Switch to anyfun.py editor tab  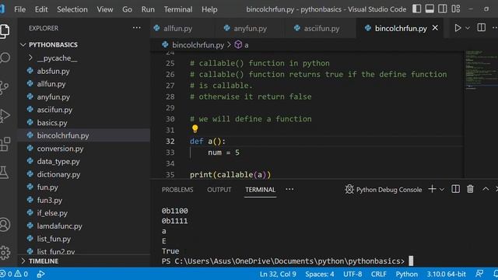[250, 28]
